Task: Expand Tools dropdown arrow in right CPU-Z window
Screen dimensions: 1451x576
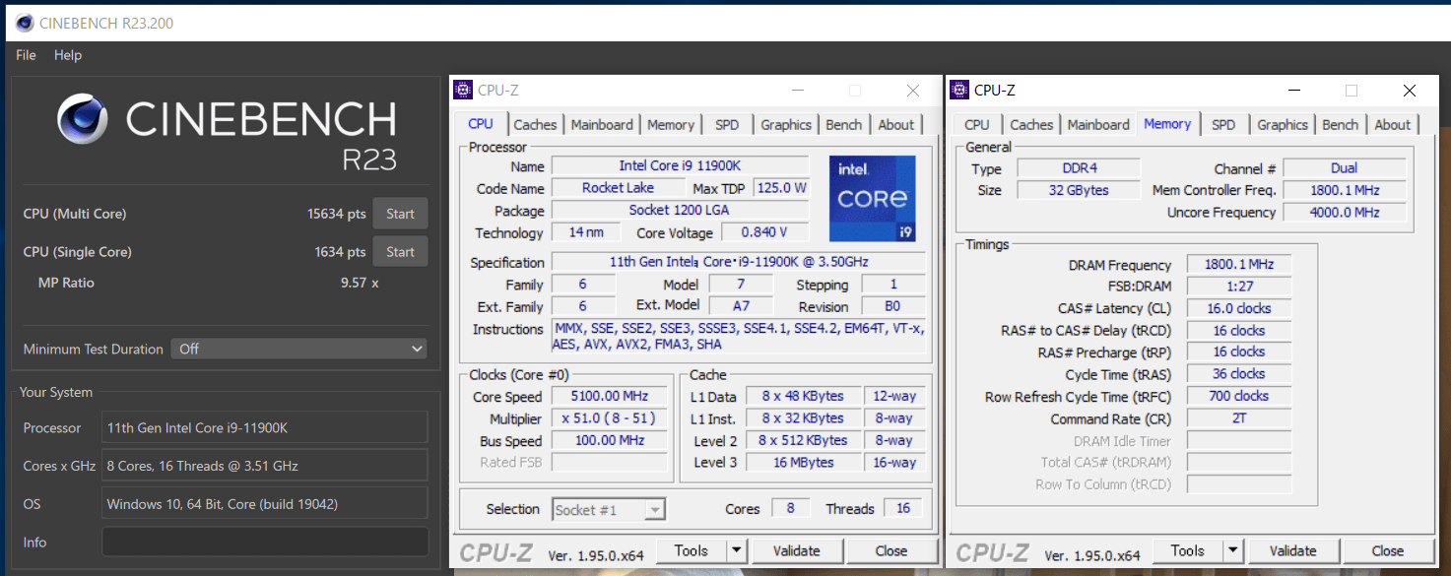Action: (x=1233, y=550)
